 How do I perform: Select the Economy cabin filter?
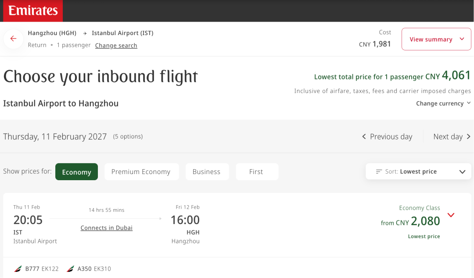(76, 172)
